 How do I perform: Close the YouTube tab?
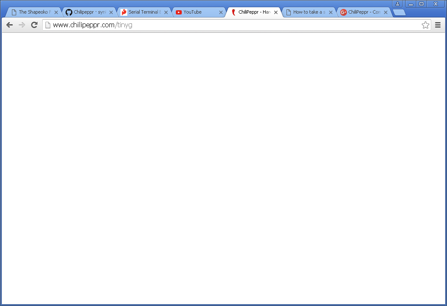point(221,12)
